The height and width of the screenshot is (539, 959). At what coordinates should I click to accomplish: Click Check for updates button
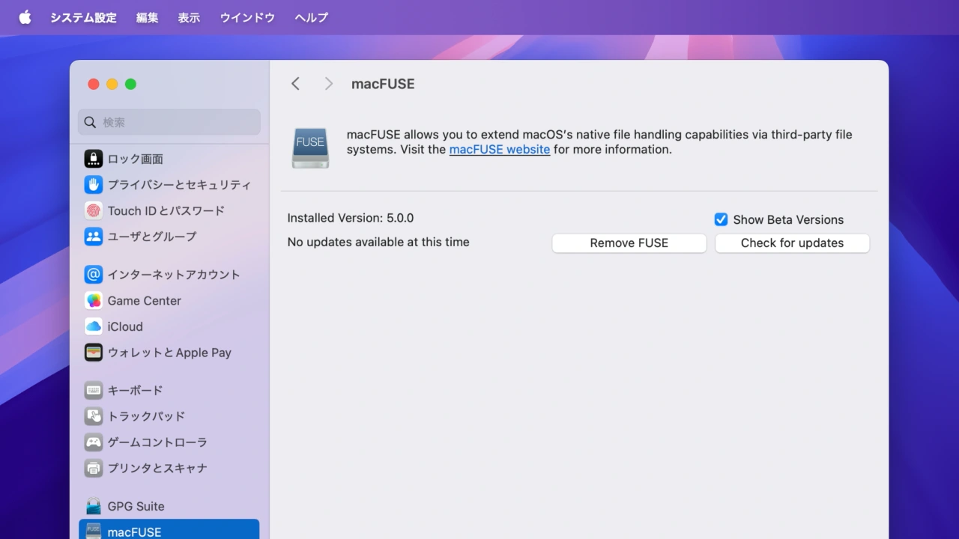click(x=792, y=243)
